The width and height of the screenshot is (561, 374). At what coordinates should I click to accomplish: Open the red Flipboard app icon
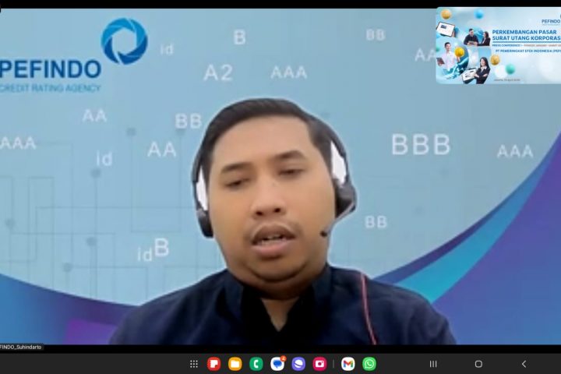pos(214,364)
